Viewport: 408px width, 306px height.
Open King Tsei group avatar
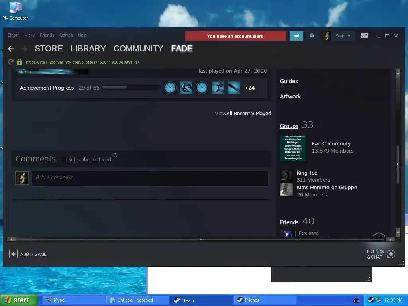(286, 175)
